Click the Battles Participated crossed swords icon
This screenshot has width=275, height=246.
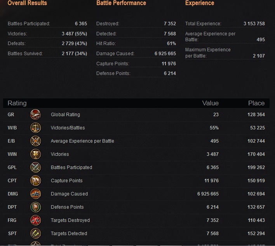pos(36,167)
